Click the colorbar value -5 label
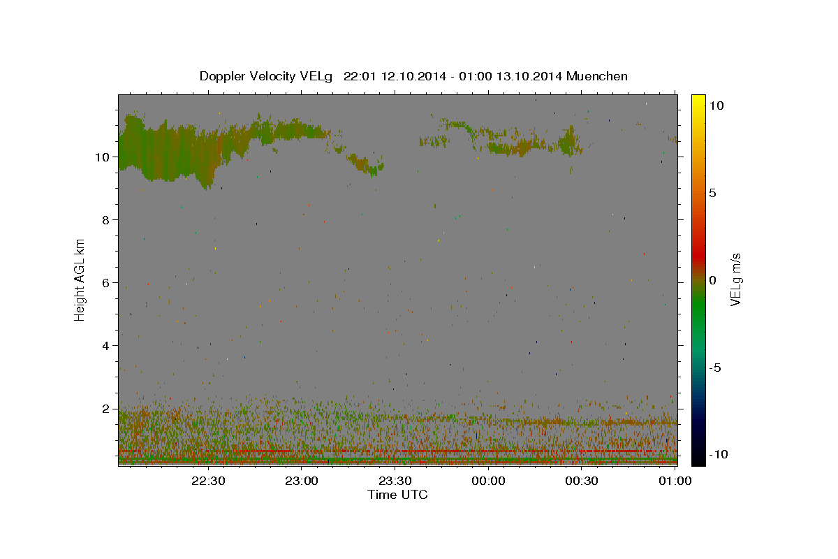Screen dimensions: 838x559 [716, 368]
